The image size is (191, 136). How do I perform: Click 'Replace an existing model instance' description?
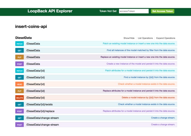(x=138, y=57)
